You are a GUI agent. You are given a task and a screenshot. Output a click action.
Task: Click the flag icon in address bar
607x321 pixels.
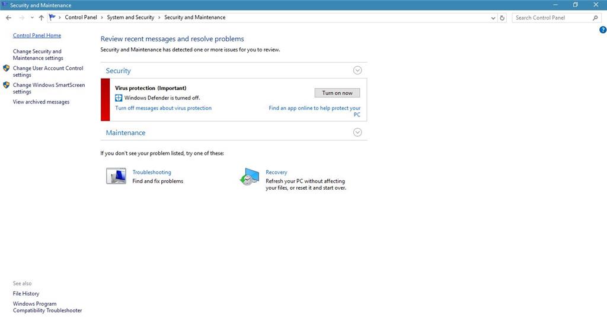[52, 17]
